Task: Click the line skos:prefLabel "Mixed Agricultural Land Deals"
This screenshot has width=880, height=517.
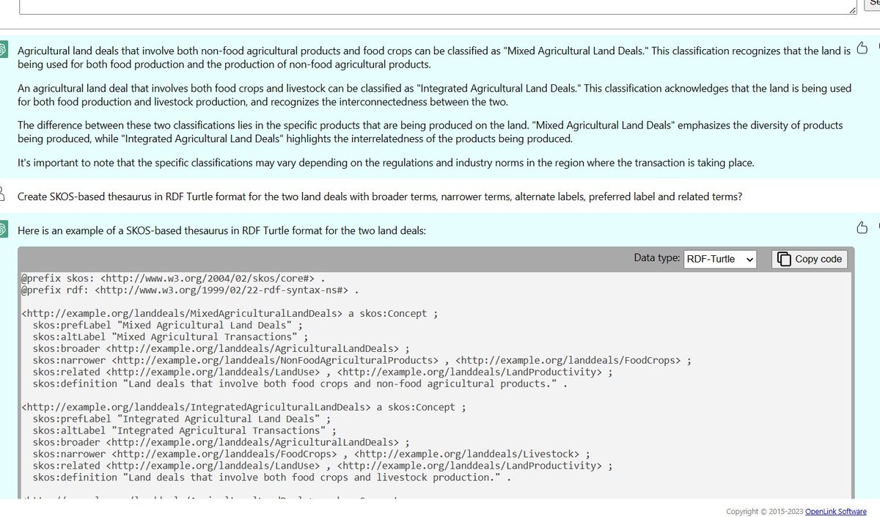Action: 167,326
